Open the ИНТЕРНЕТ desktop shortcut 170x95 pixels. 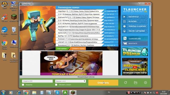click(14, 6)
